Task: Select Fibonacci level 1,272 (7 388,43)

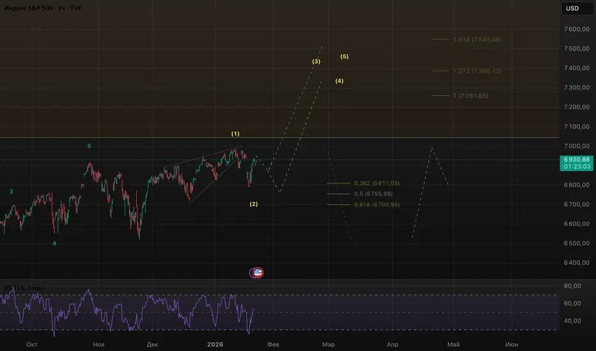Action: click(477, 71)
